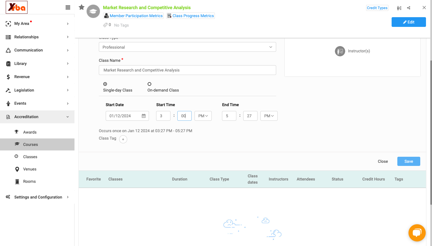Image resolution: width=432 pixels, height=246 pixels.
Task: Open the chat support bubble
Action: coord(417,233)
